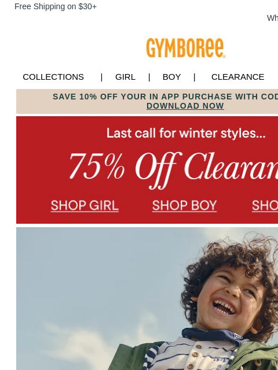Click the cut-off Wh link at top right
This screenshot has width=278, height=370.
[x=272, y=18]
